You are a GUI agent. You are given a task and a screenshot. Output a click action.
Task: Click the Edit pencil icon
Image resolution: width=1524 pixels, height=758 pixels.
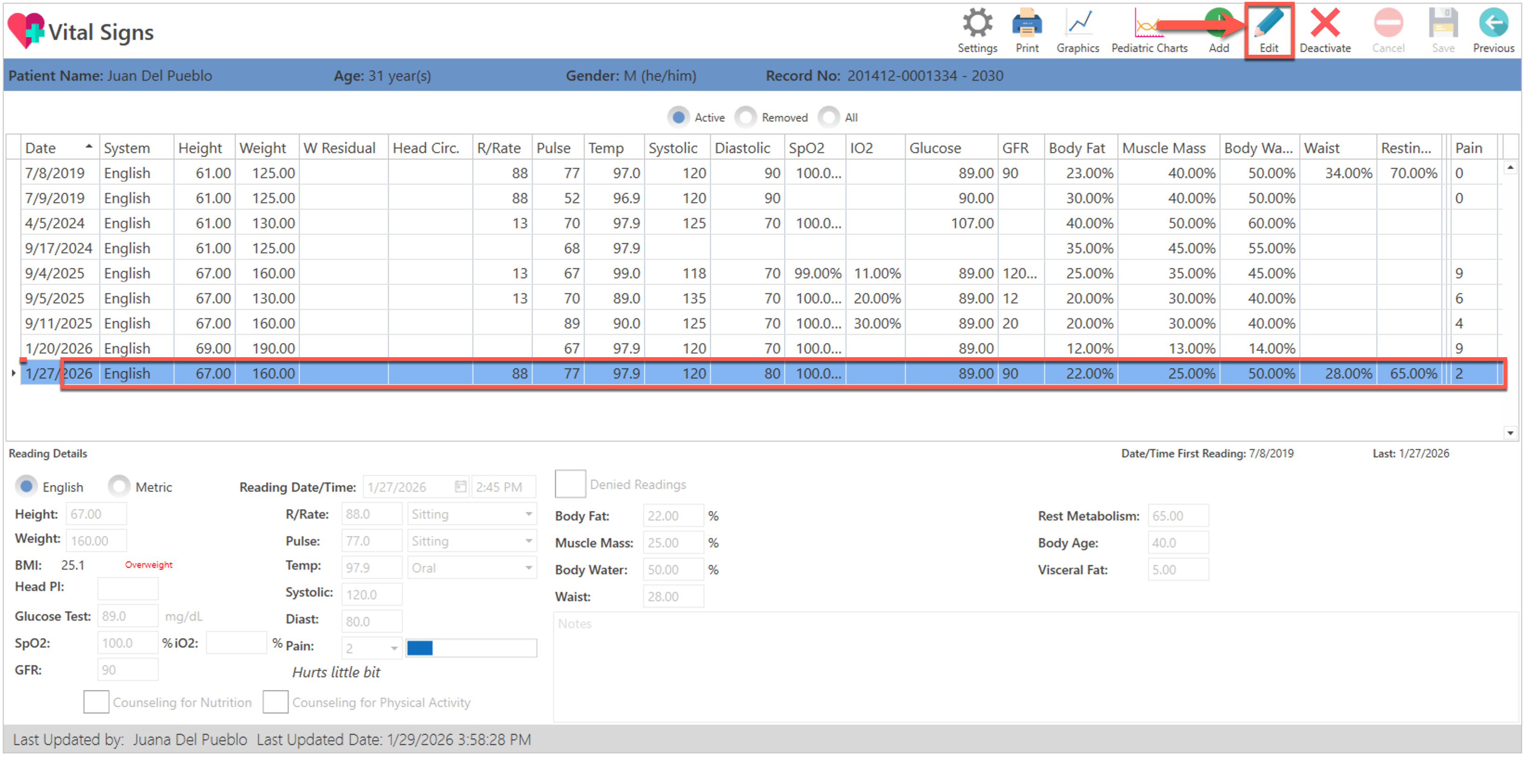1268,25
